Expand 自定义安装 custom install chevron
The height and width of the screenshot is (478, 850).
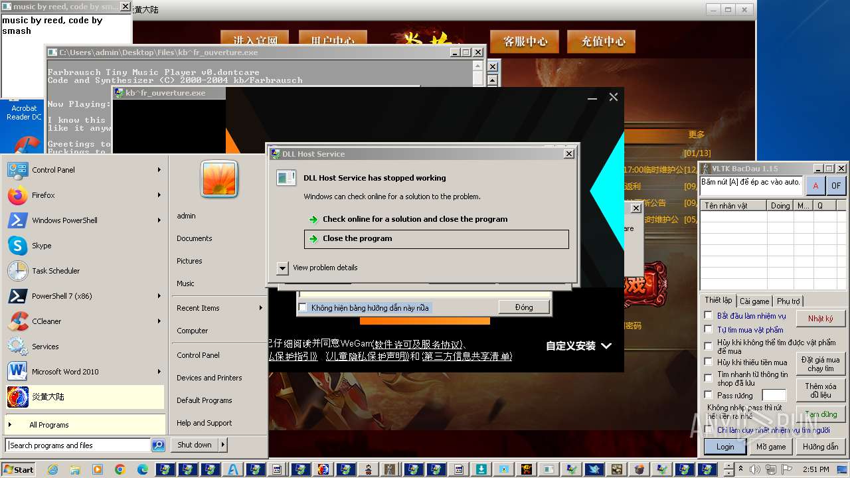point(606,346)
